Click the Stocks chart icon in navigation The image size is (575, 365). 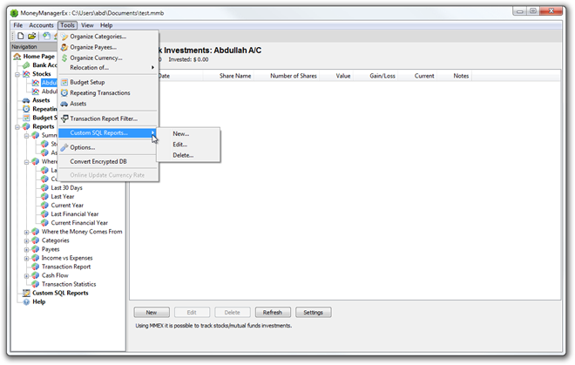(x=26, y=74)
